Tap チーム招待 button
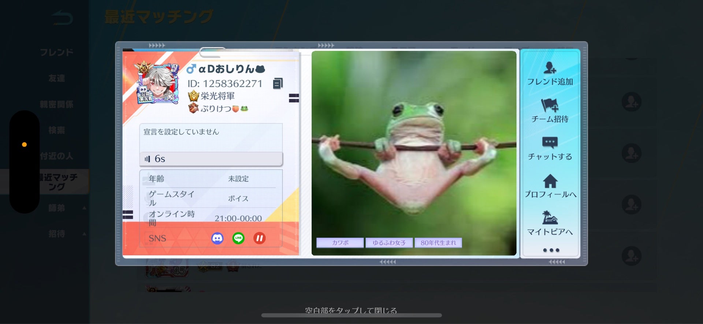The image size is (703, 324). [550, 111]
